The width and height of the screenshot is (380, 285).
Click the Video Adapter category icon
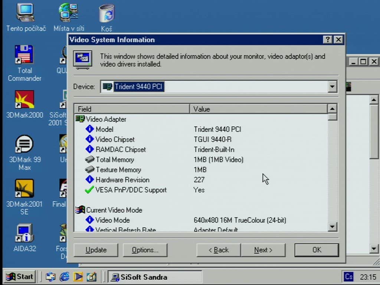click(x=80, y=119)
